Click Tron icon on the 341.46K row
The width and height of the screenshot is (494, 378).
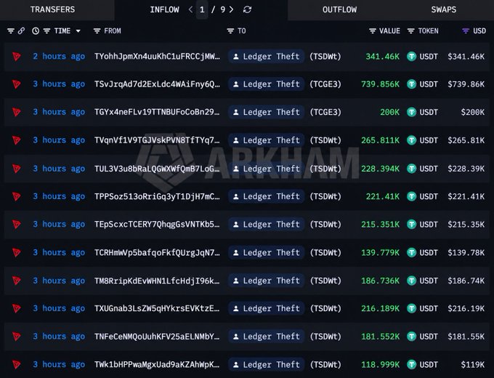[x=17, y=57]
